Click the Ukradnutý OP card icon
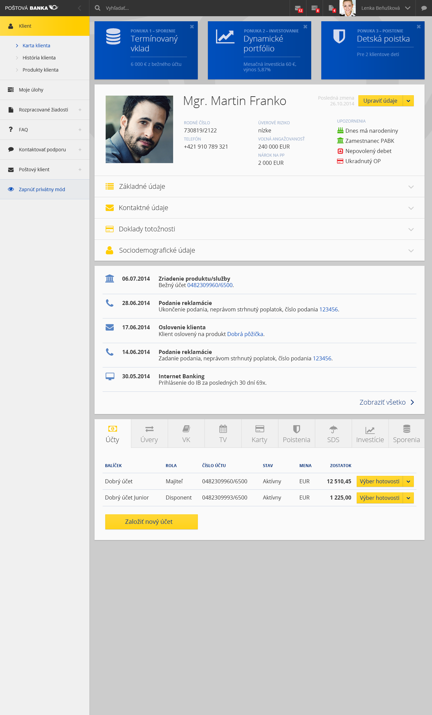The width and height of the screenshot is (432, 715). [x=340, y=161]
